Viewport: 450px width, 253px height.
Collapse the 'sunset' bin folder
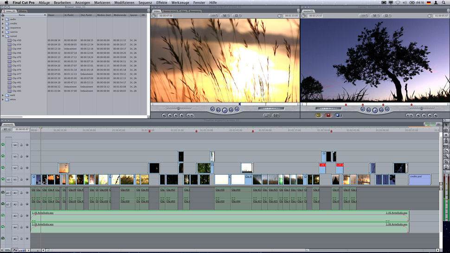pyautogui.click(x=3, y=36)
